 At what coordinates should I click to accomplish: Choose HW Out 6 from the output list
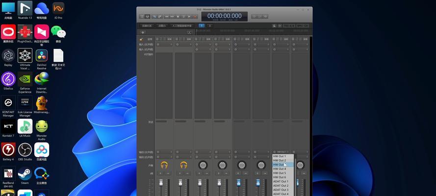point(283,177)
